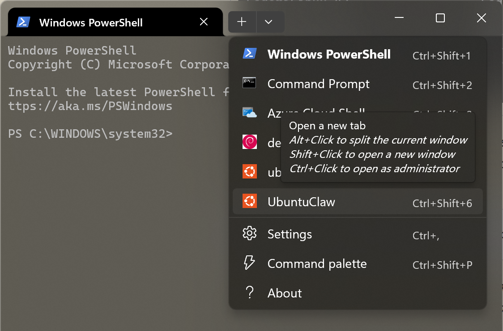Click the Debian swirl icon
503x331 pixels.
(x=250, y=142)
